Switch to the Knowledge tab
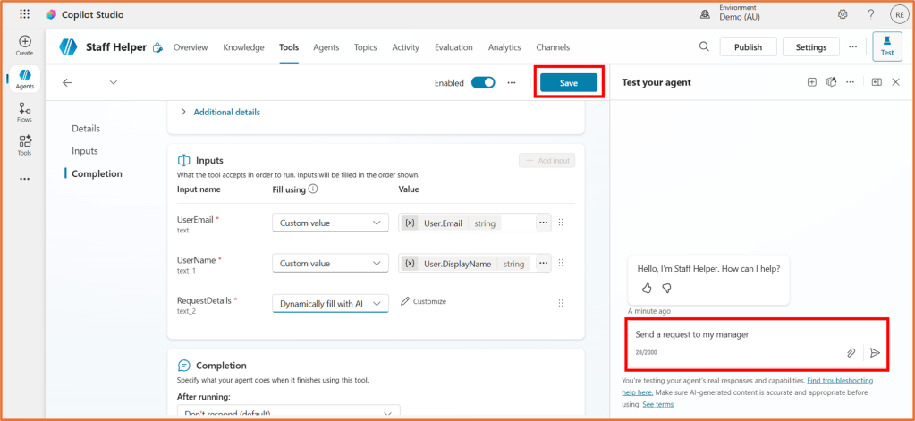The image size is (915, 421). [x=243, y=47]
